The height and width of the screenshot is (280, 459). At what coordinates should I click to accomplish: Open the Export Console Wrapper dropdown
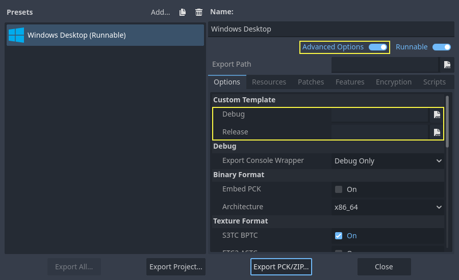[388, 161]
